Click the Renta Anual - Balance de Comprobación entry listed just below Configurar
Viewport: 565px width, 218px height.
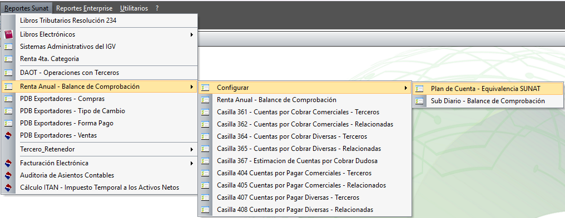pyautogui.click(x=305, y=100)
